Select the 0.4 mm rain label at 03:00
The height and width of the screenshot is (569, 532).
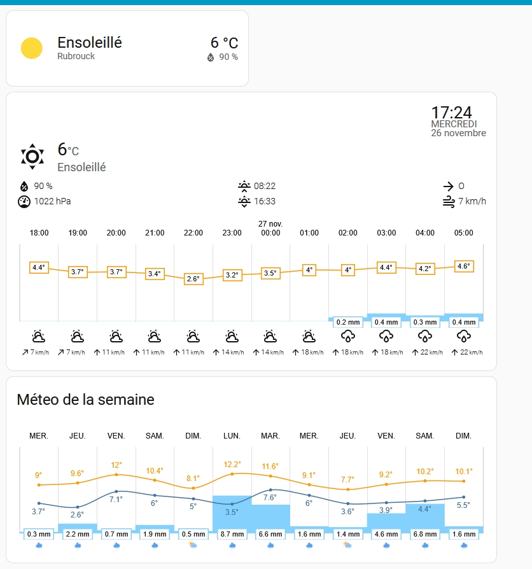tap(386, 322)
